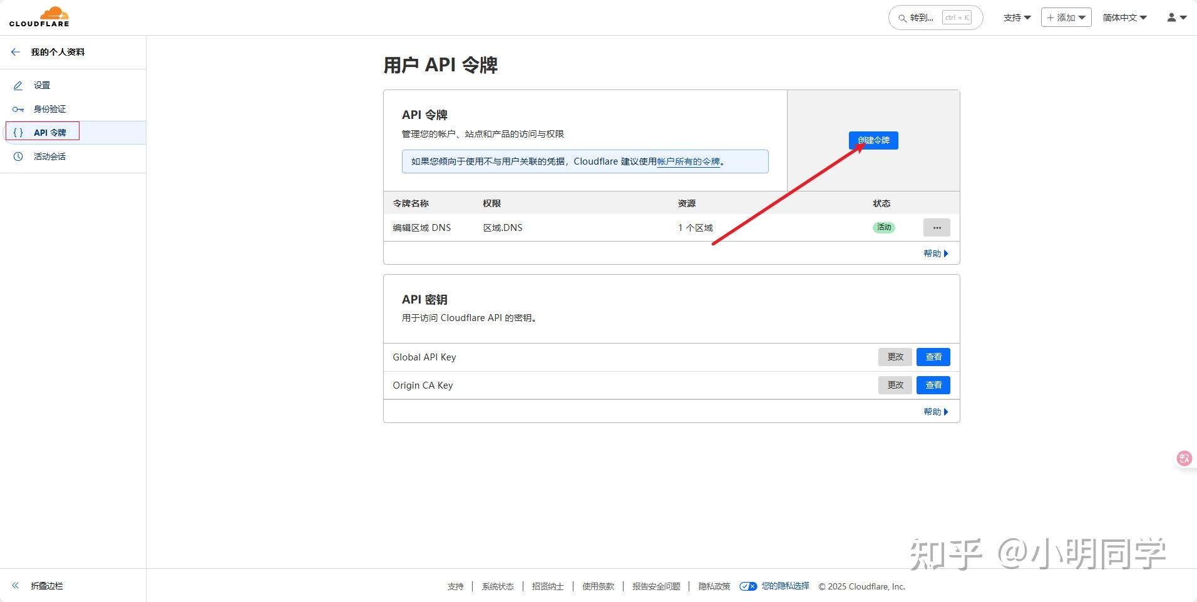Viewport: 1197px width, 602px height.
Task: Select the 设置 pencil icon
Action: pos(18,85)
